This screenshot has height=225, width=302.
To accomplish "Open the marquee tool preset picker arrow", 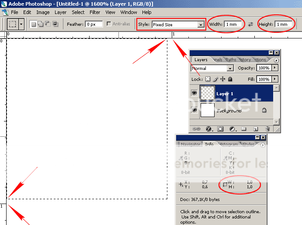I will tap(21, 24).
